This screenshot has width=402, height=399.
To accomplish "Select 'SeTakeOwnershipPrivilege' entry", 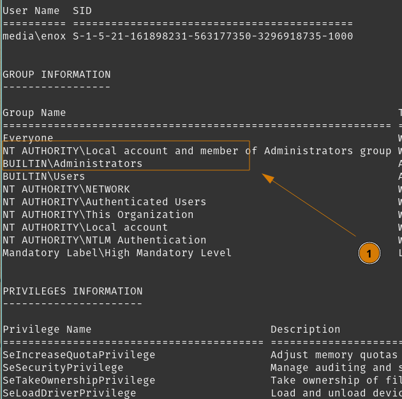I will tap(79, 381).
